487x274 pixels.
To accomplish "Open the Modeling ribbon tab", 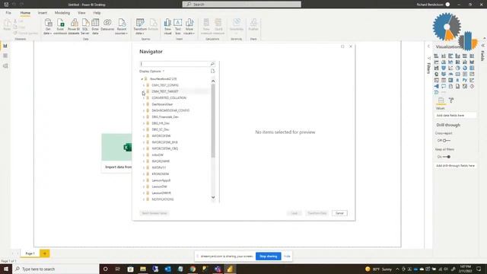I will coord(62,13).
